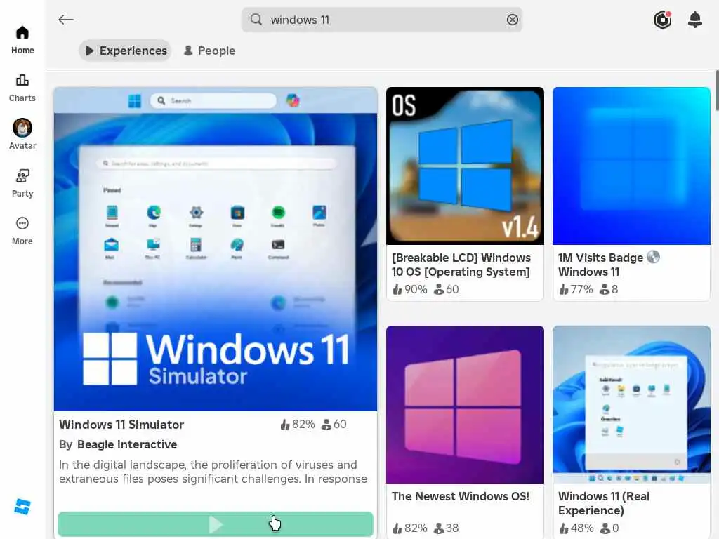Image resolution: width=719 pixels, height=539 pixels.
Task: Click the vertical scrollbar on the right
Action: 717,91
